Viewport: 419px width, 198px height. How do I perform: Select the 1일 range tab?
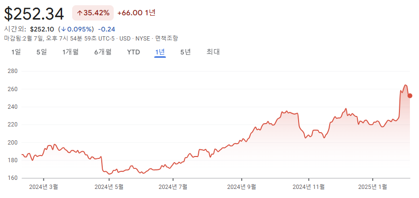click(x=16, y=52)
